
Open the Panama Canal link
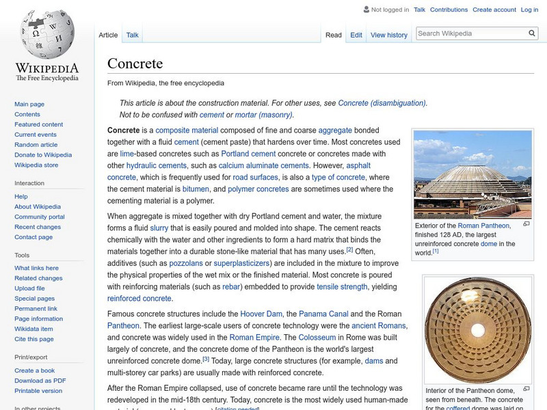point(323,314)
